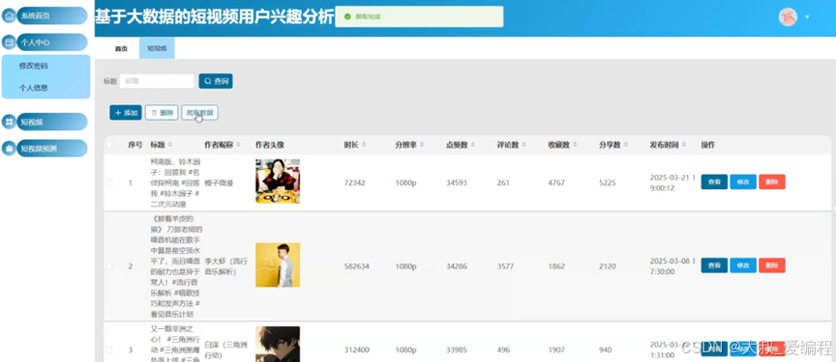The height and width of the screenshot is (362, 836).
Task: Click the icon beside 个人中心
Action: pyautogui.click(x=9, y=42)
